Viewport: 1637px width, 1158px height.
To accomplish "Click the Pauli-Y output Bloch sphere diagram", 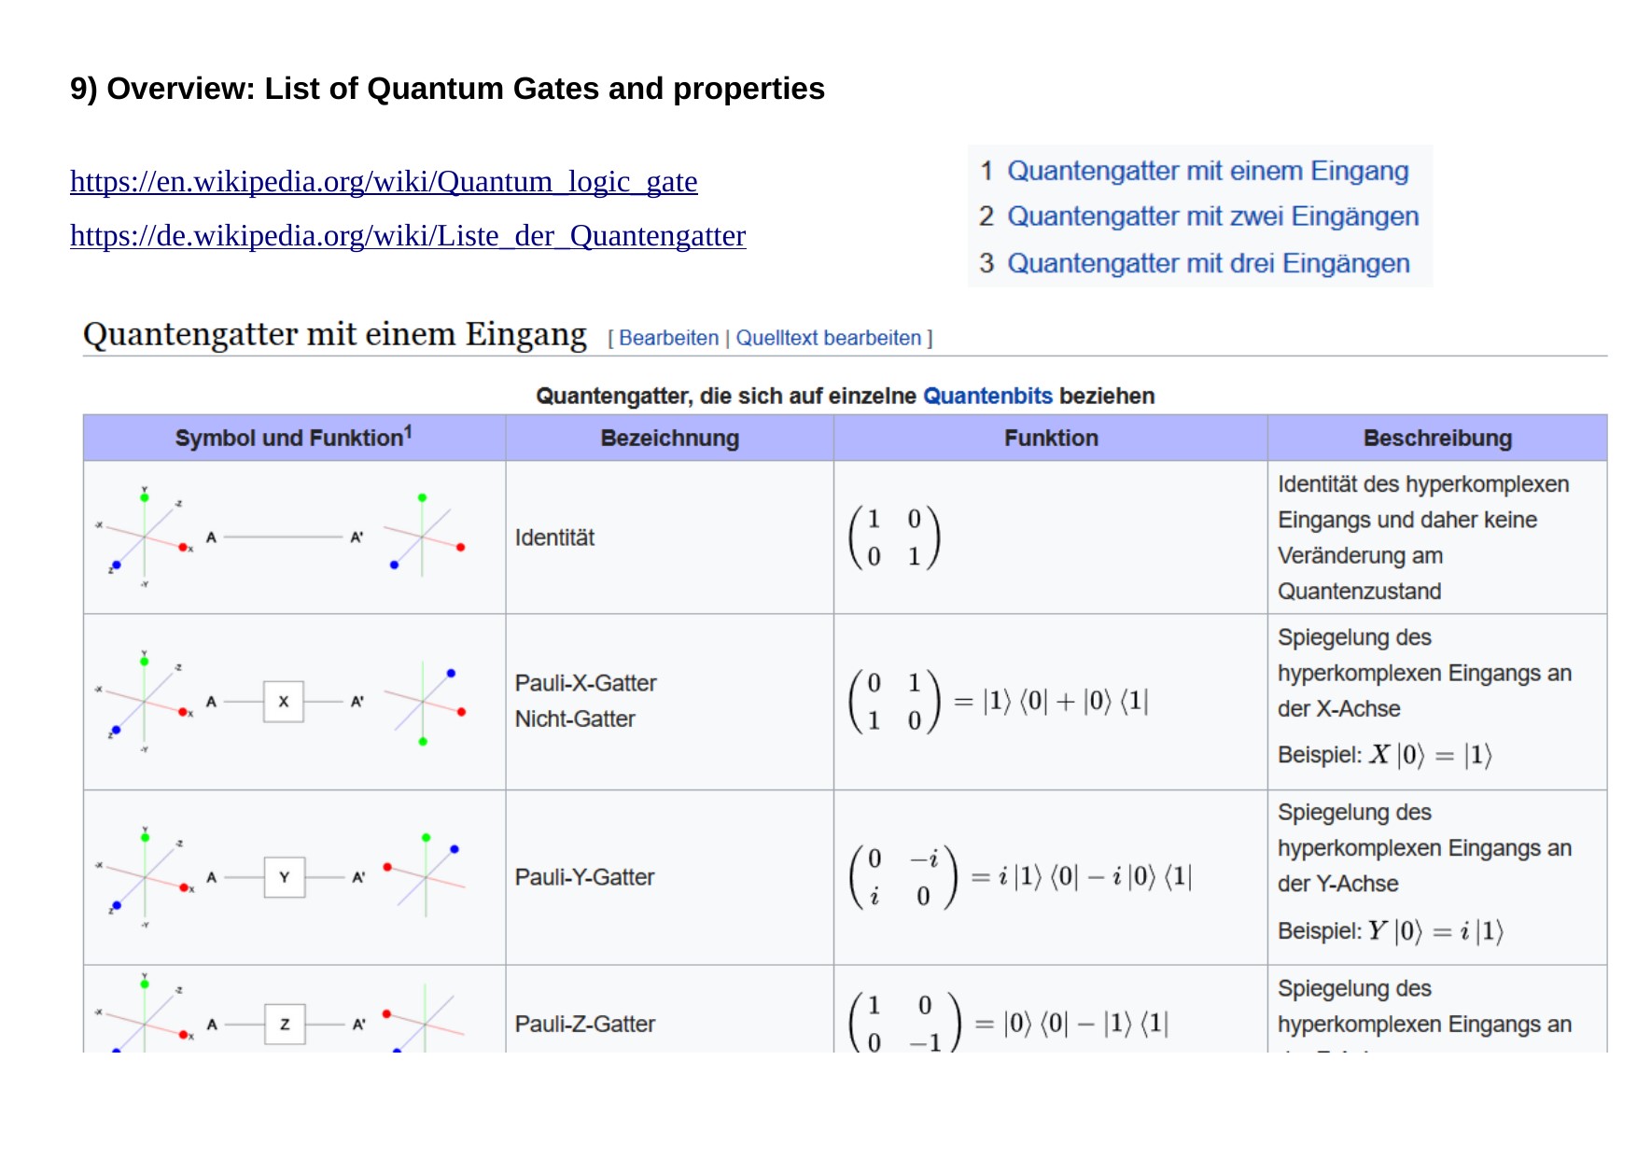I will click(x=425, y=875).
